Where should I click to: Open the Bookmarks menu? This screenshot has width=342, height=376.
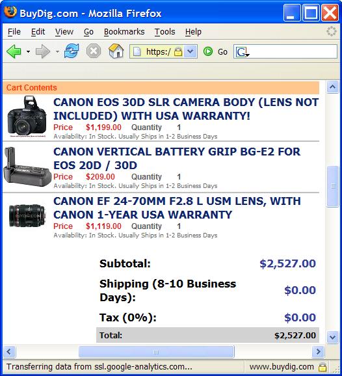124,32
